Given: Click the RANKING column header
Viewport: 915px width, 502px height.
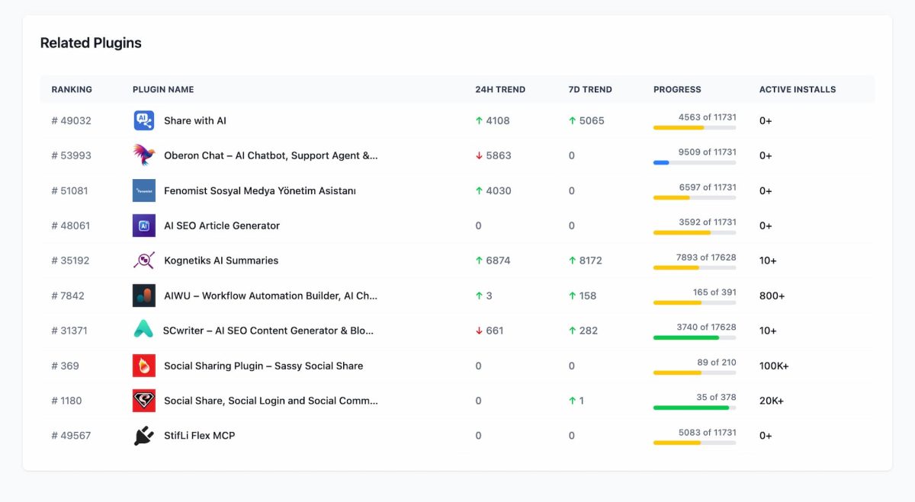Looking at the screenshot, I should [x=72, y=89].
